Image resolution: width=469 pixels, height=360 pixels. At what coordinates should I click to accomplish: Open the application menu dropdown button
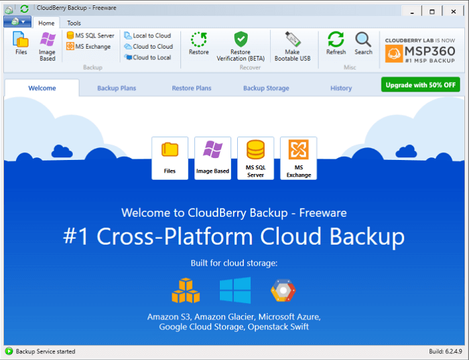point(17,22)
